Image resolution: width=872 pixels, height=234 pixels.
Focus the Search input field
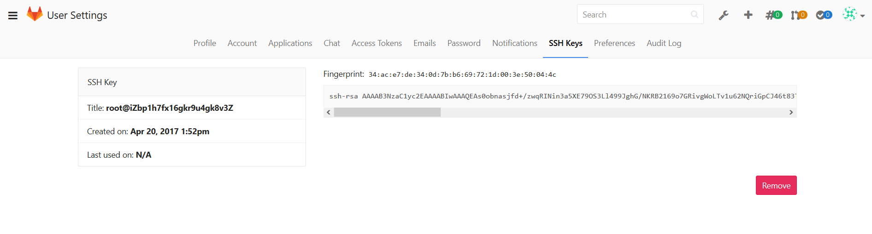click(x=634, y=15)
